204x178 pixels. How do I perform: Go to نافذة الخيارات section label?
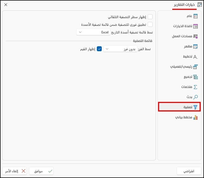tap(182, 26)
